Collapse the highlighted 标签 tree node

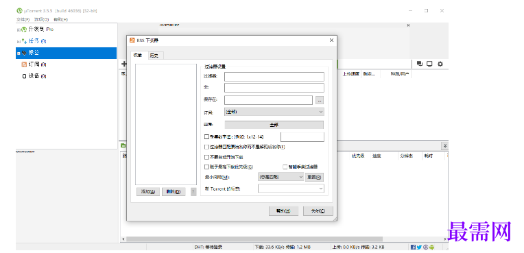19,53
